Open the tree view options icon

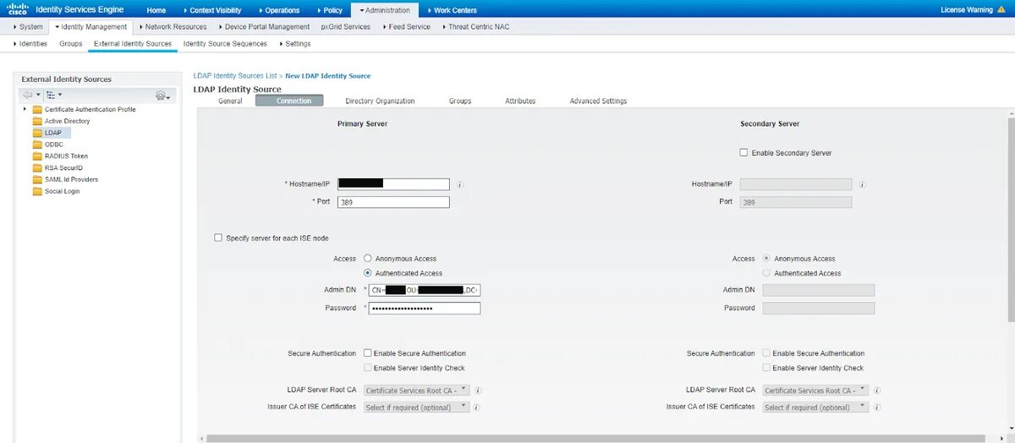click(x=52, y=95)
